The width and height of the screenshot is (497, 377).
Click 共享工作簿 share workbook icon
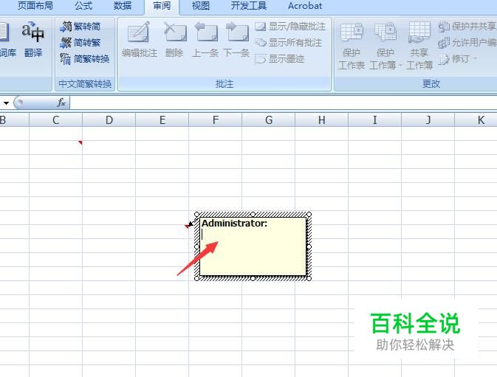click(419, 46)
